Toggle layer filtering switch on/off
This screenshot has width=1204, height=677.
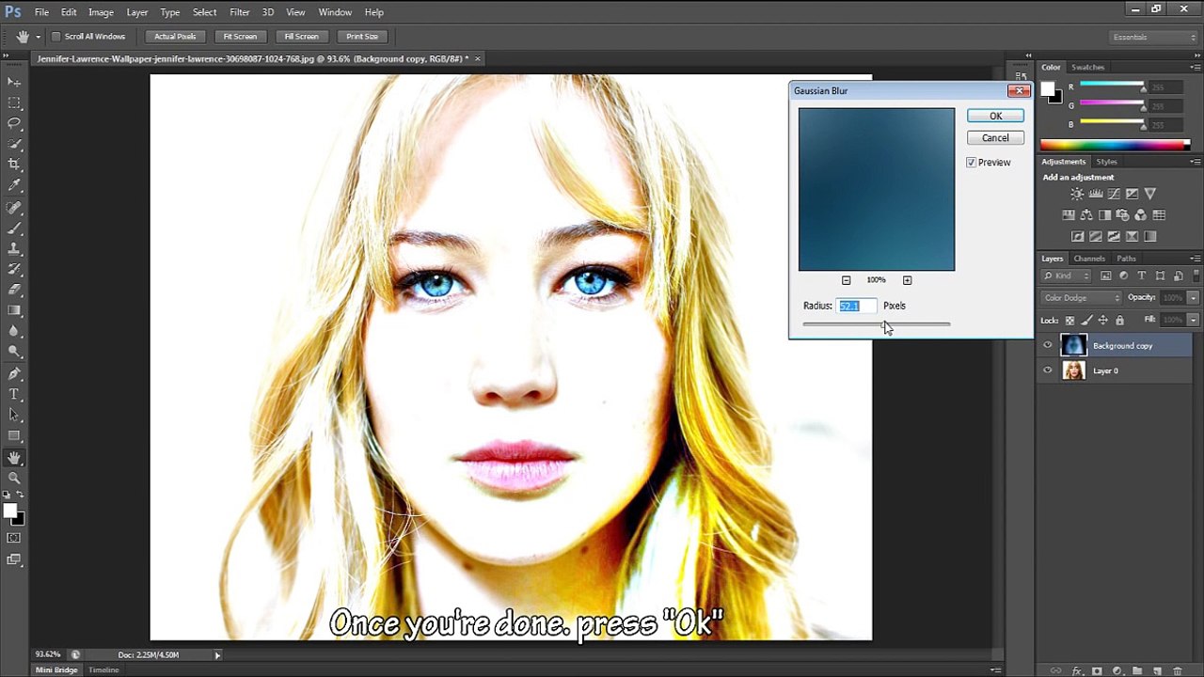(x=1196, y=276)
